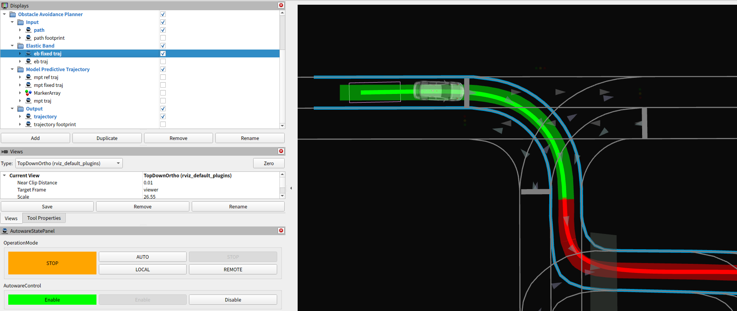Select the Views tab
The image size is (737, 311).
pos(11,218)
